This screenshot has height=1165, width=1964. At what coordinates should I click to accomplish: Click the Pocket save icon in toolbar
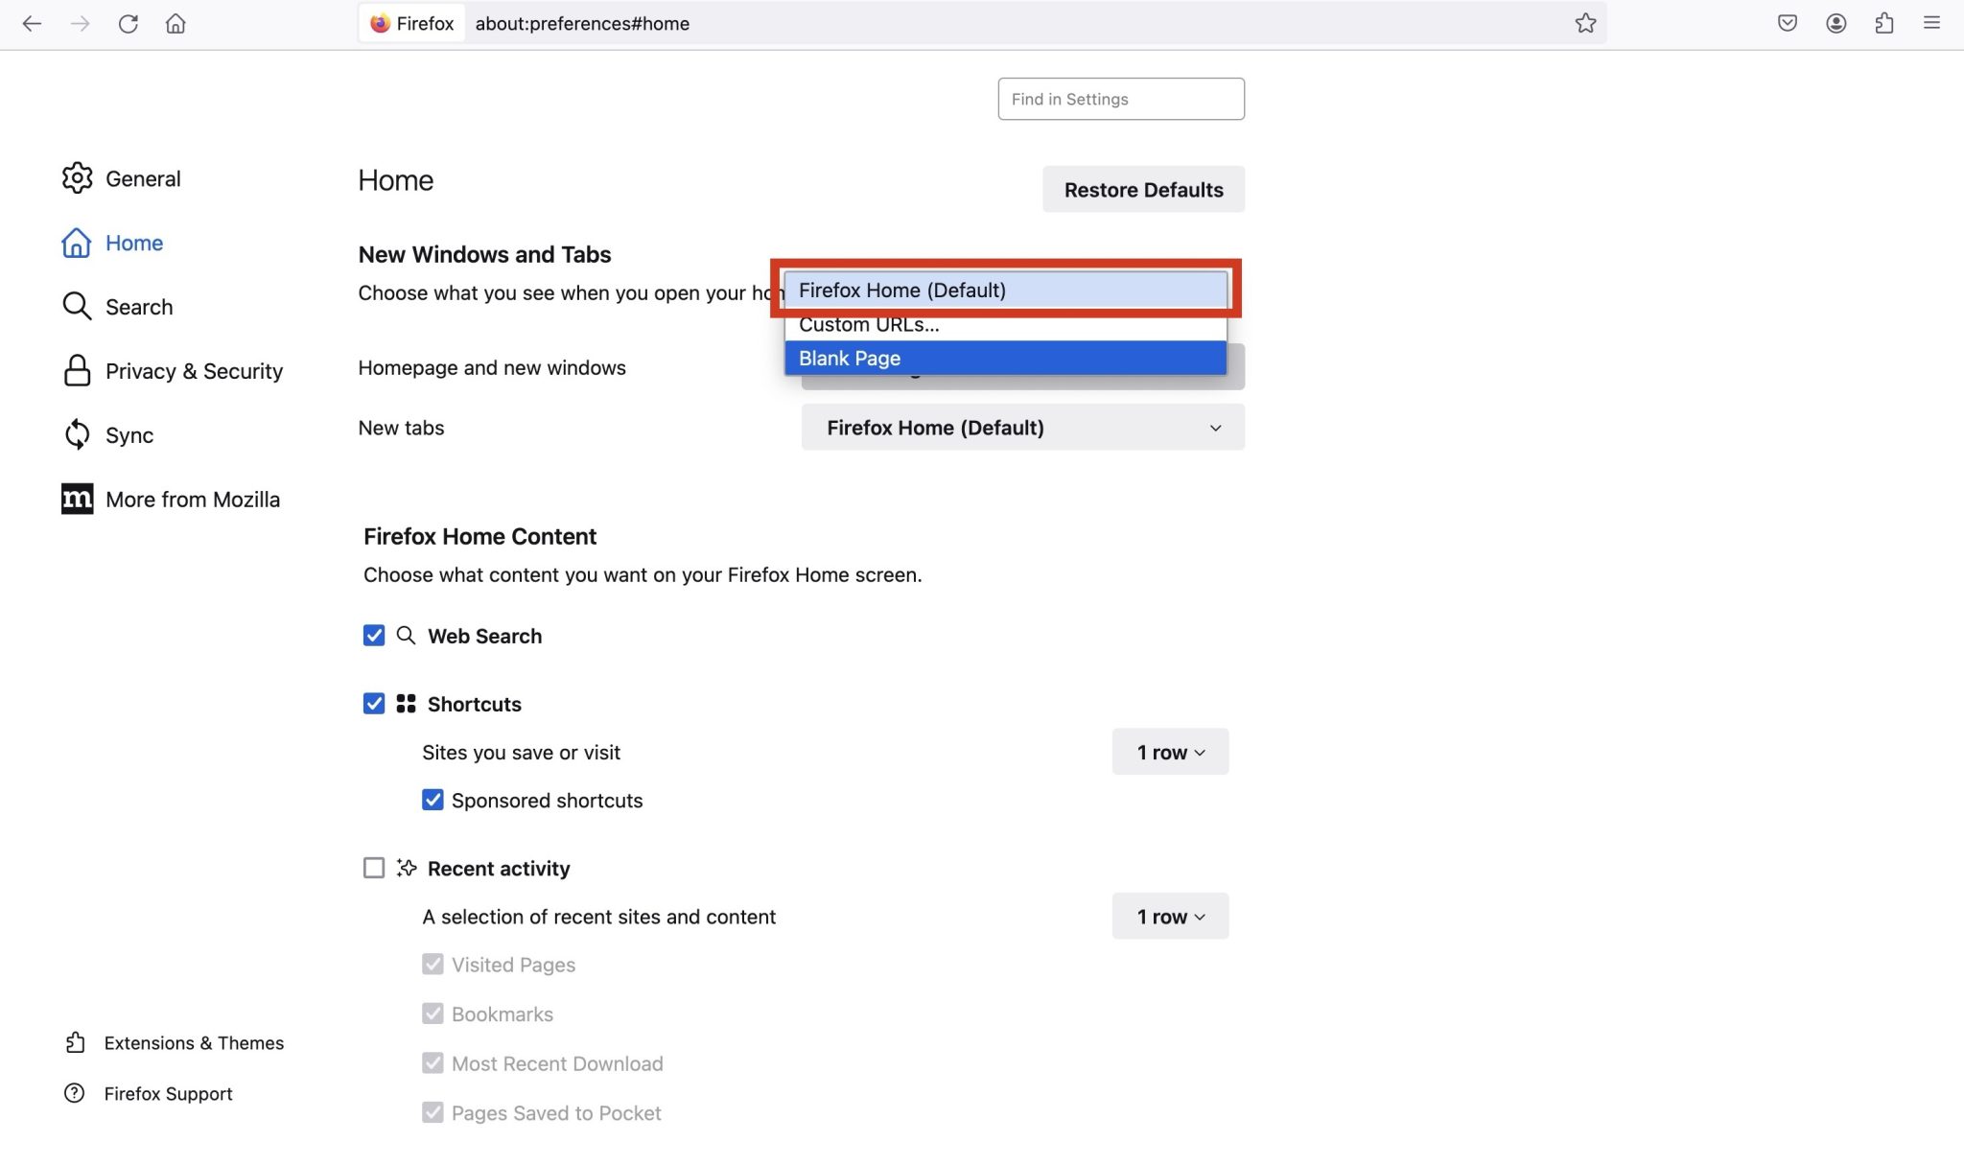(1787, 23)
